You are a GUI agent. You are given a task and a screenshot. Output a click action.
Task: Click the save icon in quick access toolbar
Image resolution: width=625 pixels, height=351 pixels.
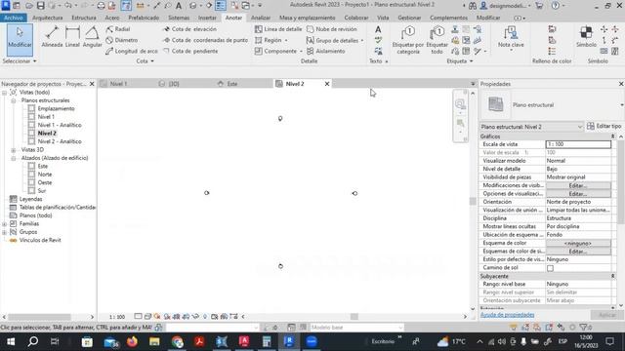pos(41,6)
